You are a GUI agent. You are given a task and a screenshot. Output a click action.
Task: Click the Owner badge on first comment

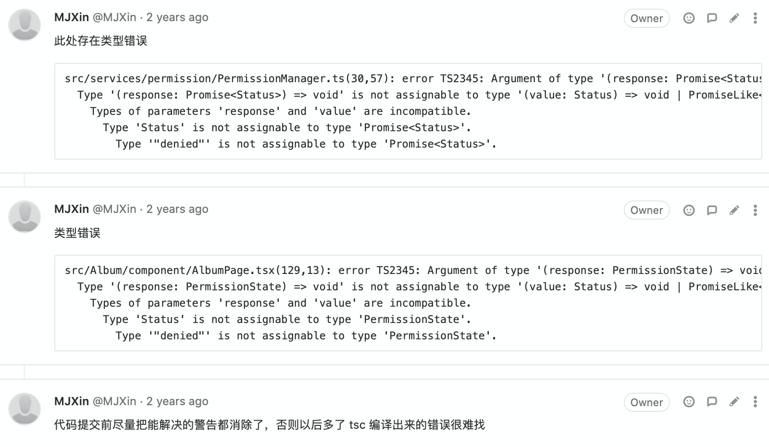[x=646, y=18]
